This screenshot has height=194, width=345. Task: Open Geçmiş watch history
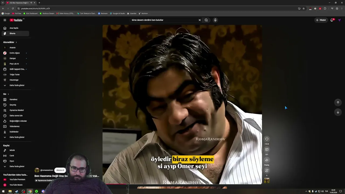[15, 105]
